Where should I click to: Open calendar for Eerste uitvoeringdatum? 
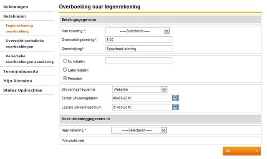[x=175, y=98]
